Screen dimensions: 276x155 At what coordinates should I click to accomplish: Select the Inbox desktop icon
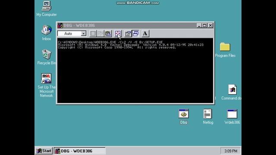pyautogui.click(x=47, y=33)
